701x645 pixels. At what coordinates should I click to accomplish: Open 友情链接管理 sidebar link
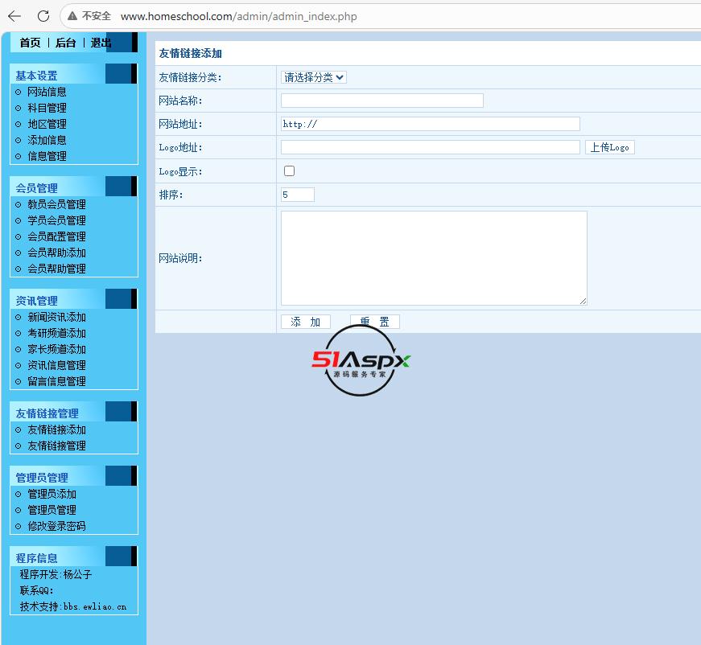pyautogui.click(x=57, y=446)
